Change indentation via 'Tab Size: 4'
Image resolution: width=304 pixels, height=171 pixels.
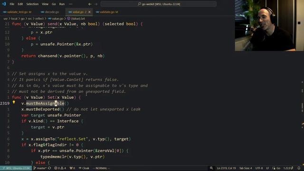pos(246,168)
